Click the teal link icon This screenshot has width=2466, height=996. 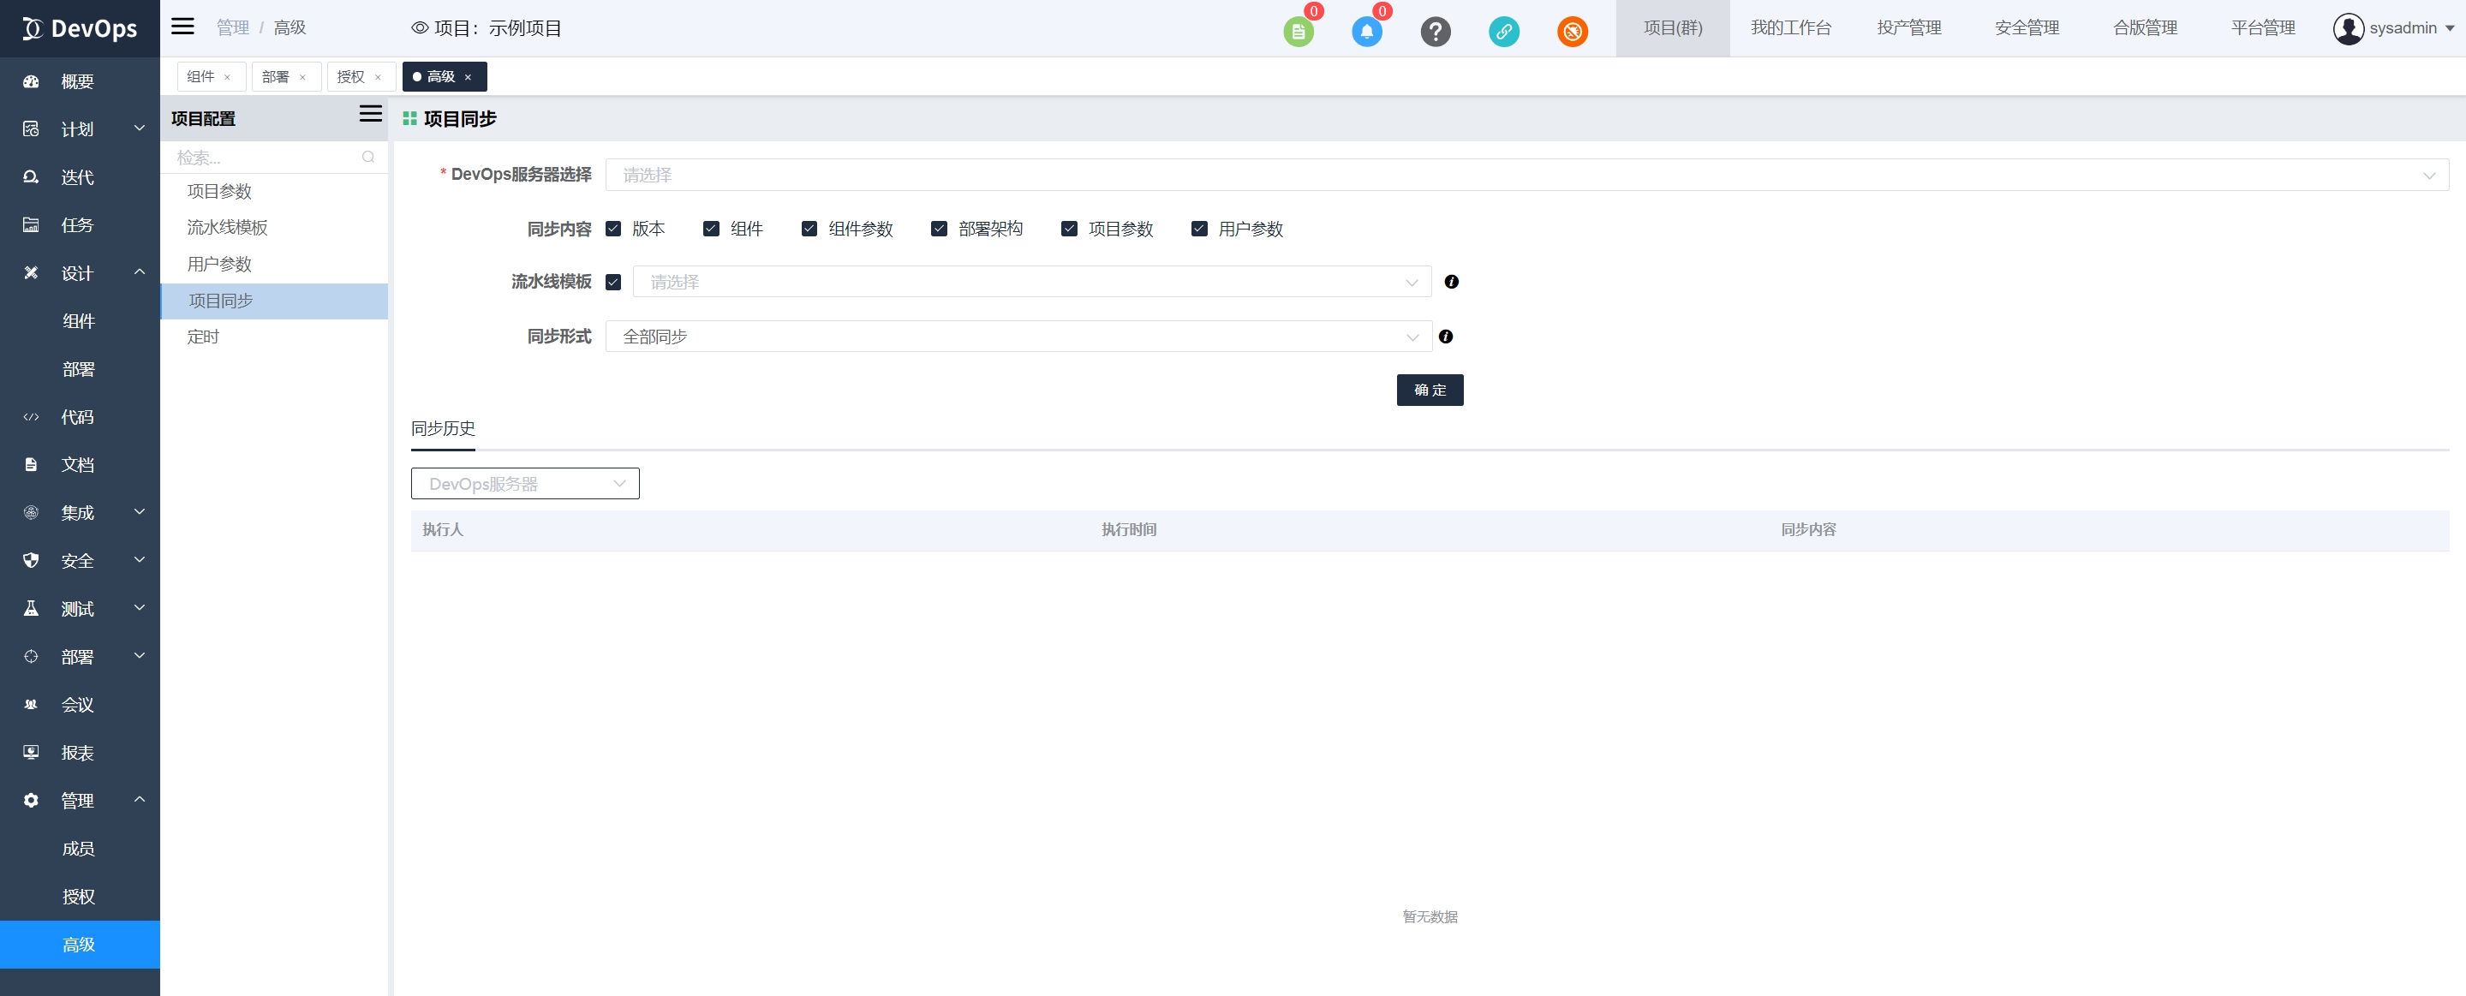coord(1503,32)
